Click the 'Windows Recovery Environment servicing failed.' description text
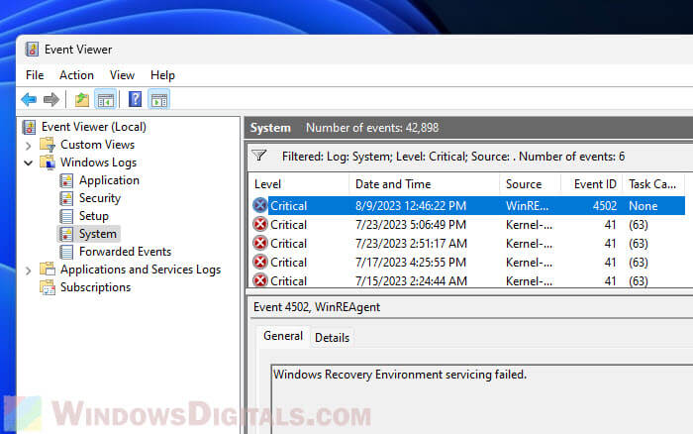693x434 pixels. 400,375
